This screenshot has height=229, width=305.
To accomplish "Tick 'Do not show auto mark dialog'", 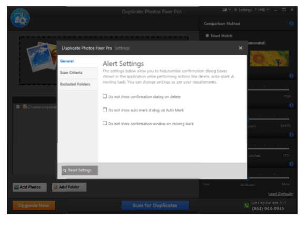I will click(105, 110).
